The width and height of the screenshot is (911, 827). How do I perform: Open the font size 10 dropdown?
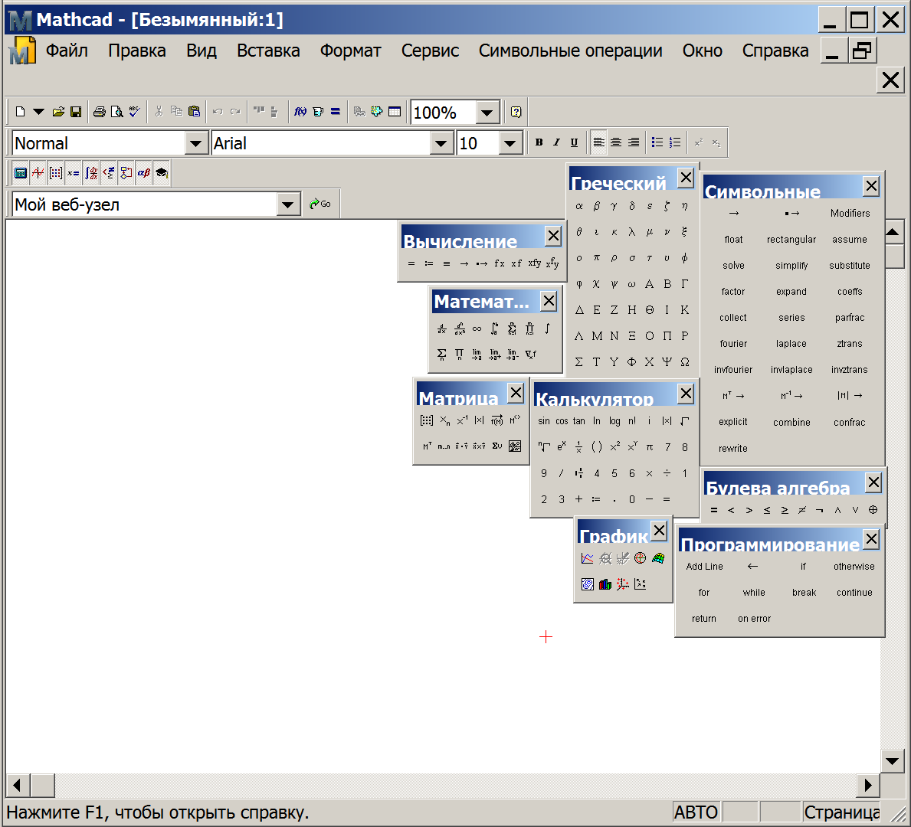(x=510, y=143)
